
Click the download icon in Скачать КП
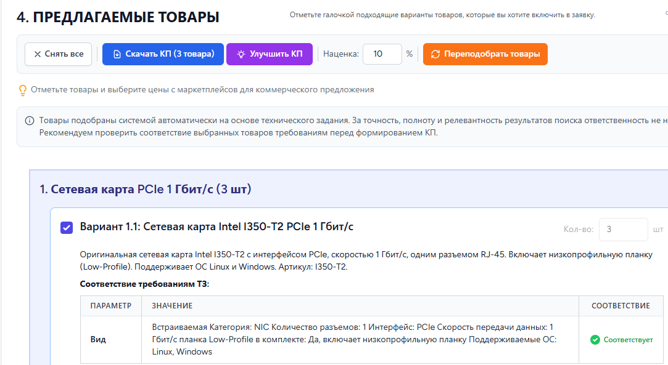pos(117,54)
